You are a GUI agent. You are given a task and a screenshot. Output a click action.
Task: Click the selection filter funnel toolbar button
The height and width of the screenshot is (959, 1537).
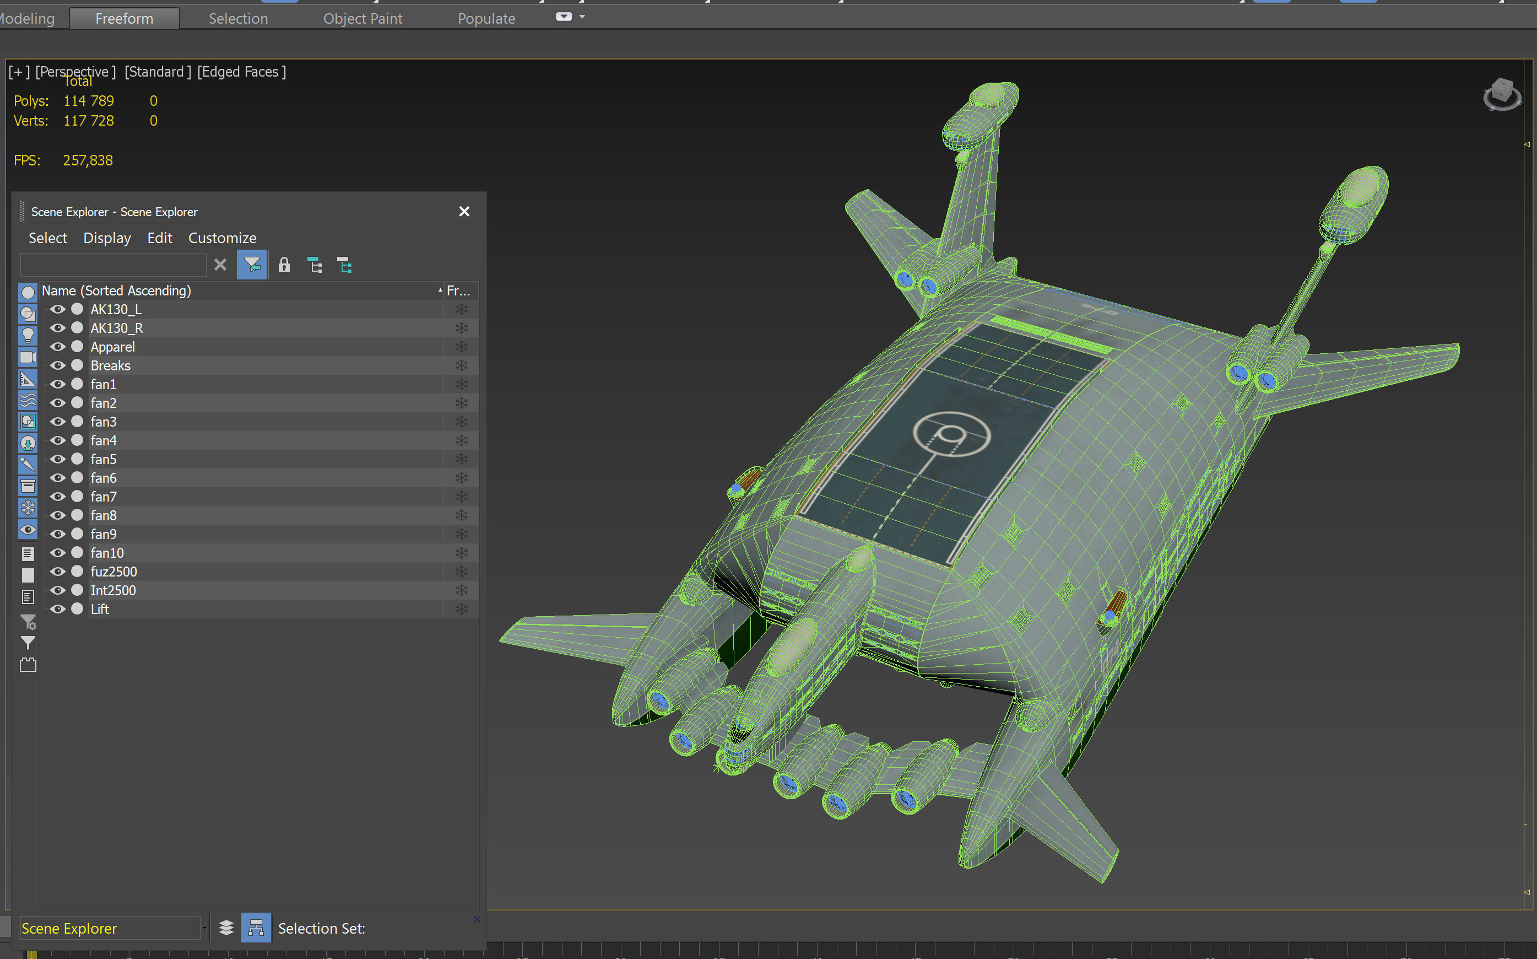click(x=252, y=265)
